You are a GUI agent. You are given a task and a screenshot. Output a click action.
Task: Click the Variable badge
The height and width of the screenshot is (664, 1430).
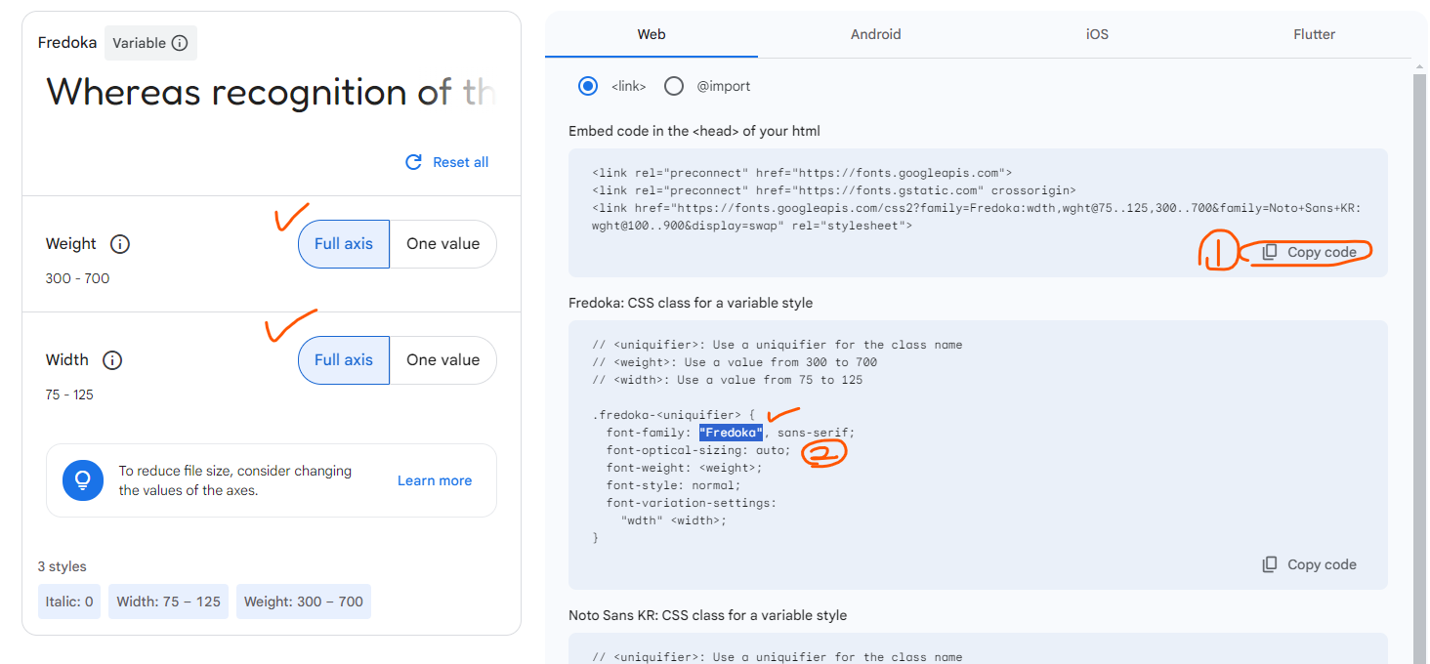pyautogui.click(x=151, y=43)
